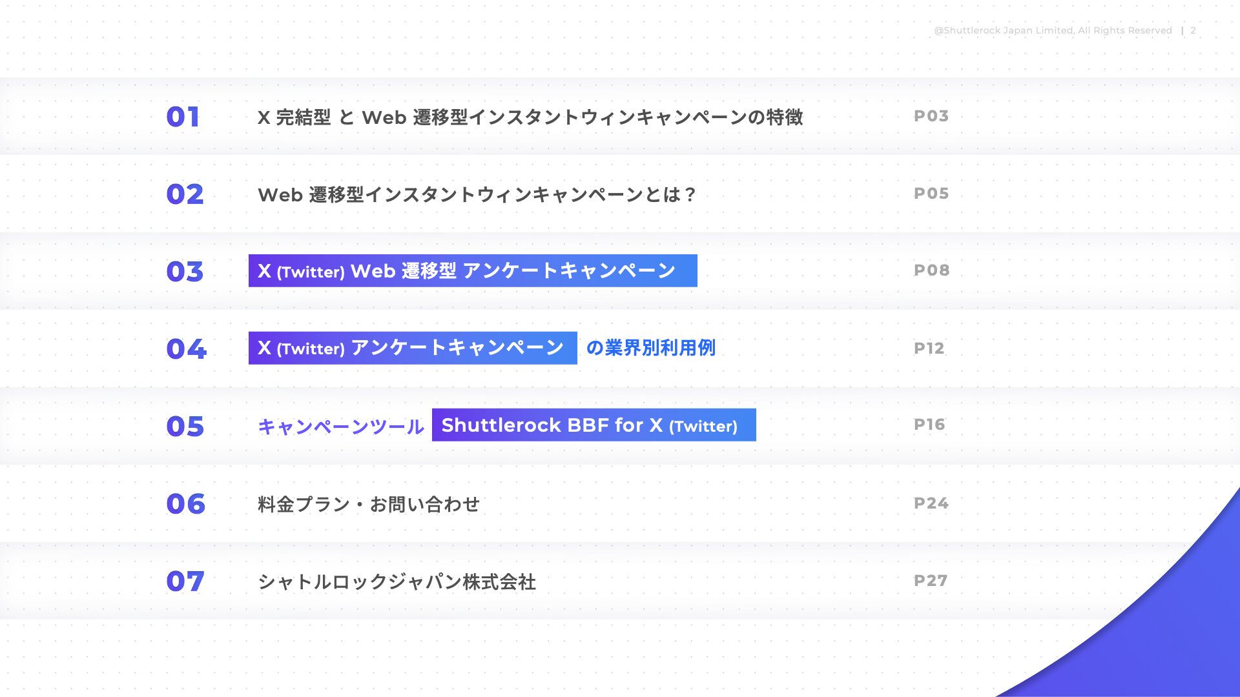This screenshot has width=1240, height=697.
Task: Click page reference P12
Action: [929, 348]
